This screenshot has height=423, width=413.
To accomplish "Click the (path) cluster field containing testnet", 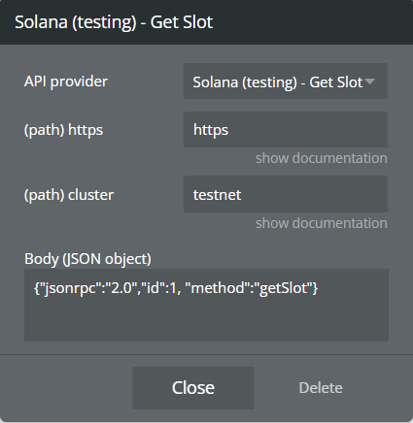I will [286, 194].
